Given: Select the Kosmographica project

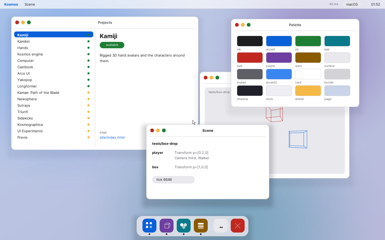Looking at the screenshot, I should (x=54, y=125).
